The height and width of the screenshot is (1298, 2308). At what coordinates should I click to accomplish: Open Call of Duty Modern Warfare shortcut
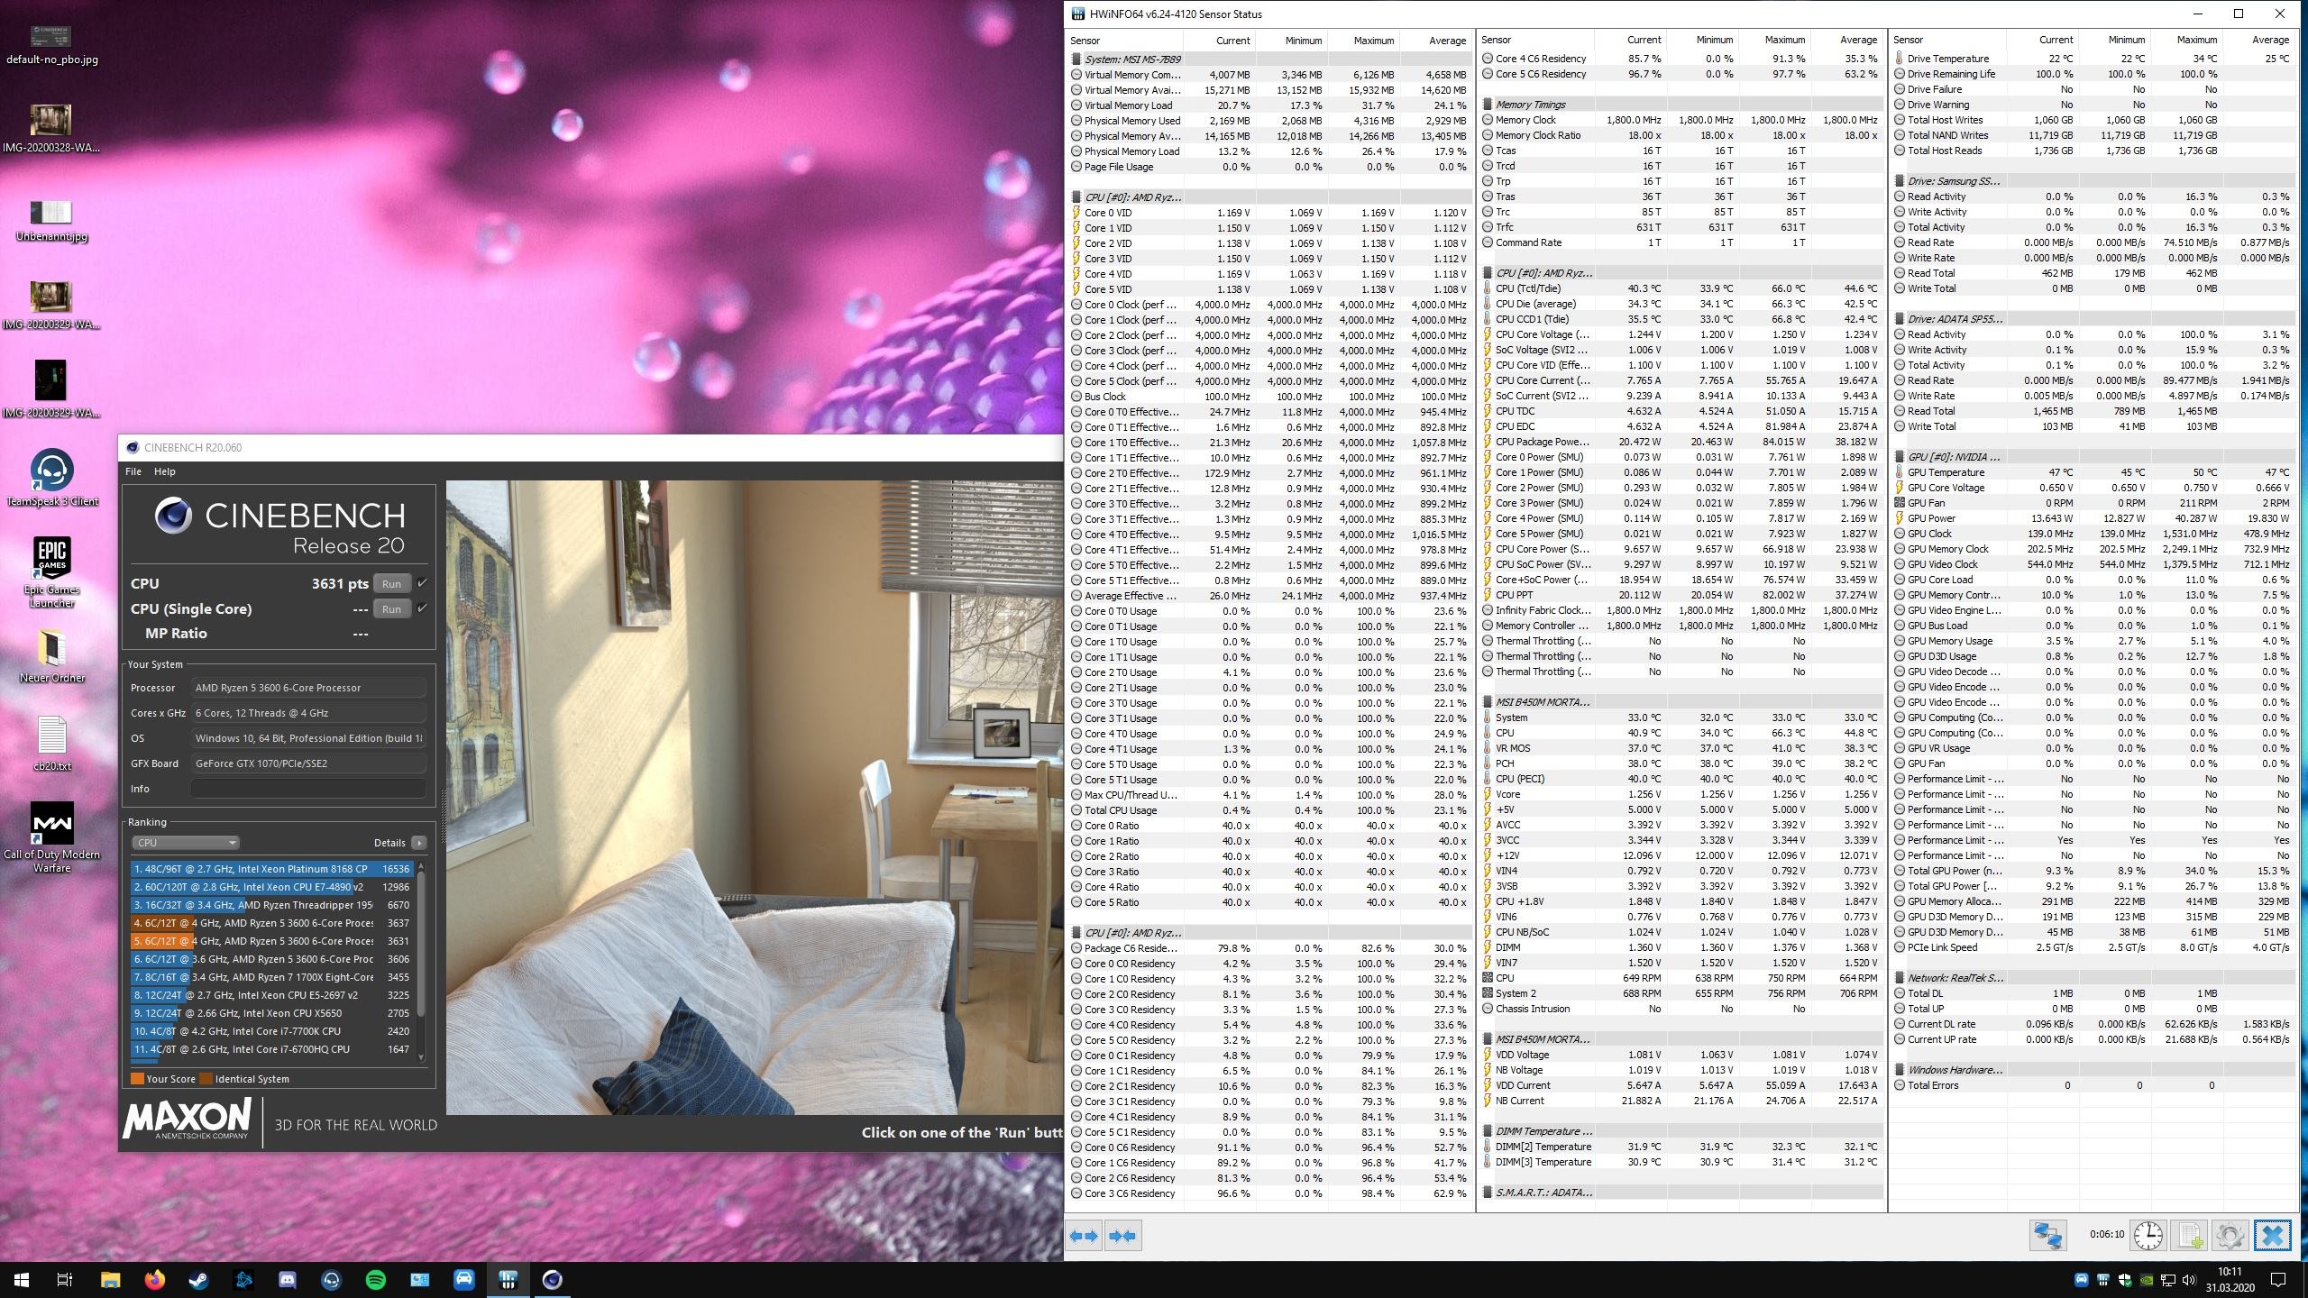51,838
